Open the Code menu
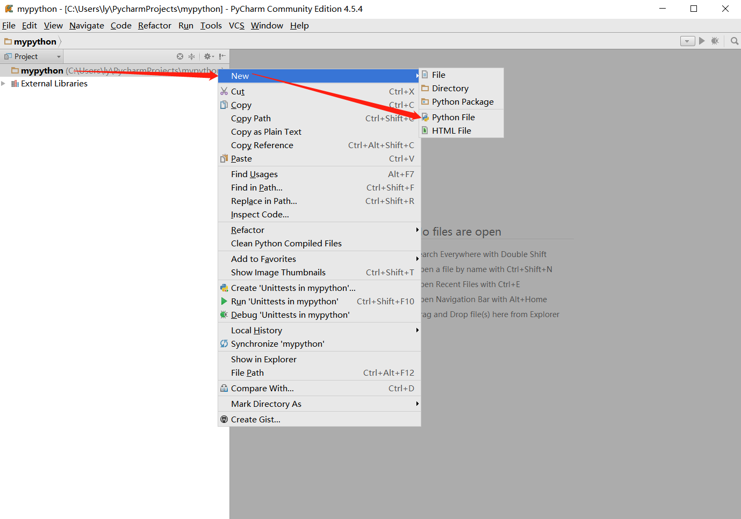The image size is (741, 519). [x=121, y=25]
